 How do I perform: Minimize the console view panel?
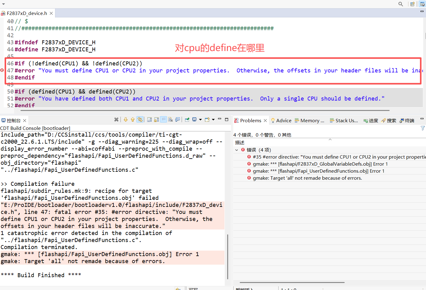click(220, 119)
